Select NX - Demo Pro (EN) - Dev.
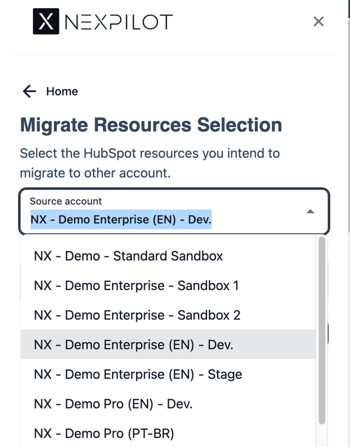 click(x=113, y=404)
